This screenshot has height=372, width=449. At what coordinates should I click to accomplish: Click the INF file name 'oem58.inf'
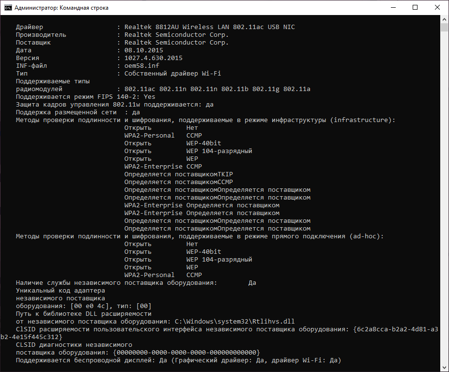[x=142, y=65]
